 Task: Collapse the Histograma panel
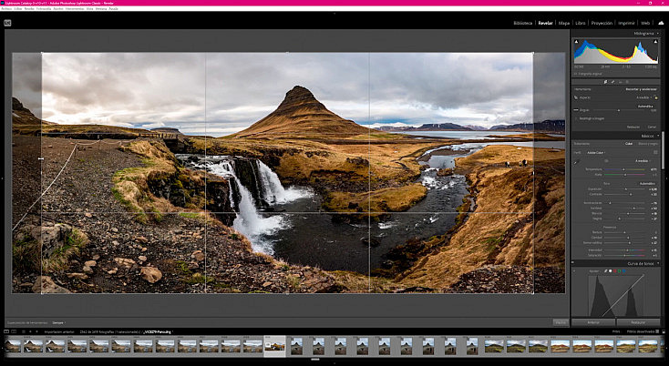(x=658, y=34)
